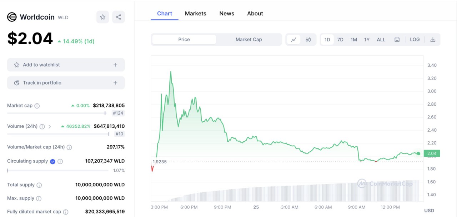Viewport: 457px width, 217px height.
Task: Enable logarithmic scale with LOG
Action: point(415,39)
